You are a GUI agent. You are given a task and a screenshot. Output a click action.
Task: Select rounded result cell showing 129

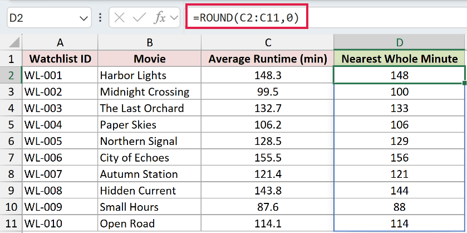coord(400,141)
